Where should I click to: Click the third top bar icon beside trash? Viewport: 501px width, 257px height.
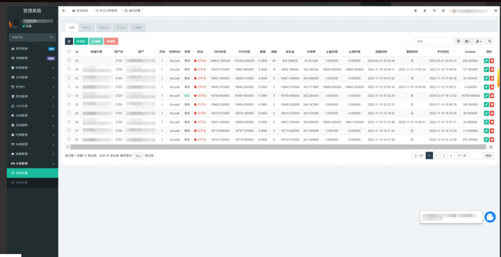pyautogui.click(x=434, y=11)
